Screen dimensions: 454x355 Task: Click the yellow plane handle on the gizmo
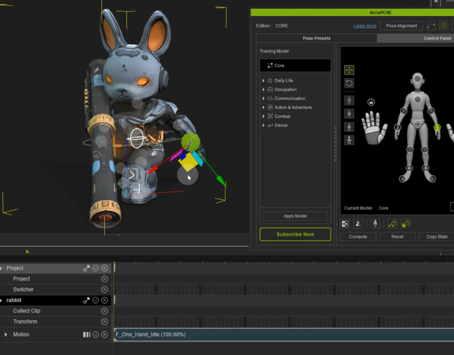point(187,163)
